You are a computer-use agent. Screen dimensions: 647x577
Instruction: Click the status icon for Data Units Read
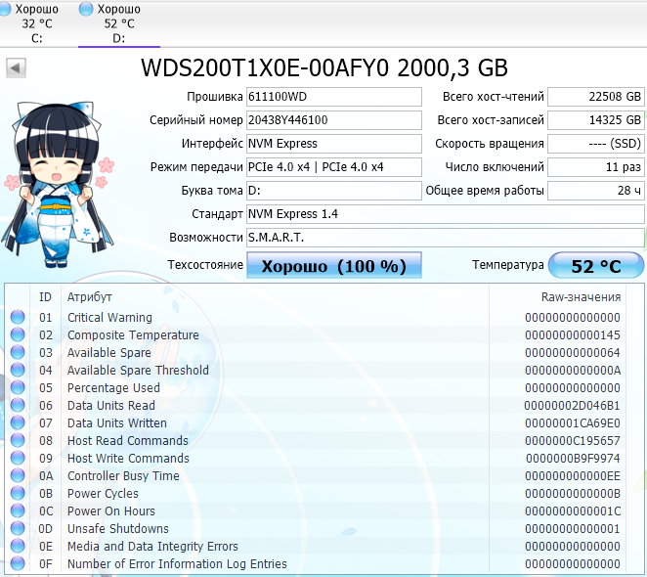[x=18, y=405]
